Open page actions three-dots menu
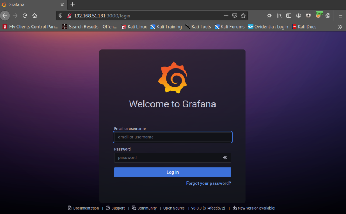This screenshot has width=346, height=214. (x=226, y=16)
